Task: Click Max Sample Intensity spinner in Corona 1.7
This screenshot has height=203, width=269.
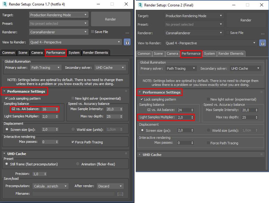Action: click(x=121, y=109)
